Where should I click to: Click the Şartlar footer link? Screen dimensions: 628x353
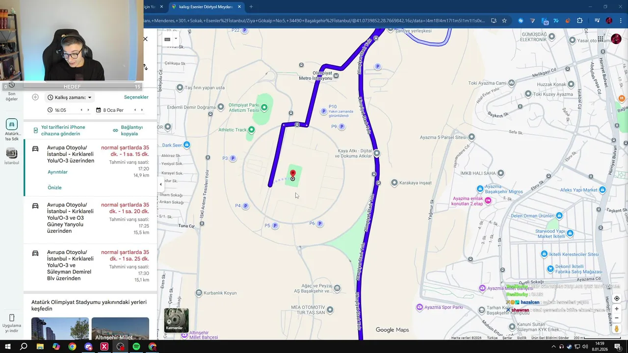pos(507,338)
